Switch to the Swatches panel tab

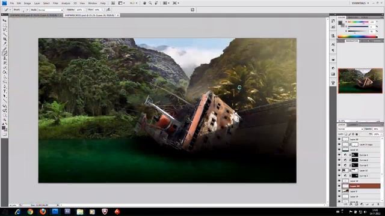pyautogui.click(x=353, y=17)
